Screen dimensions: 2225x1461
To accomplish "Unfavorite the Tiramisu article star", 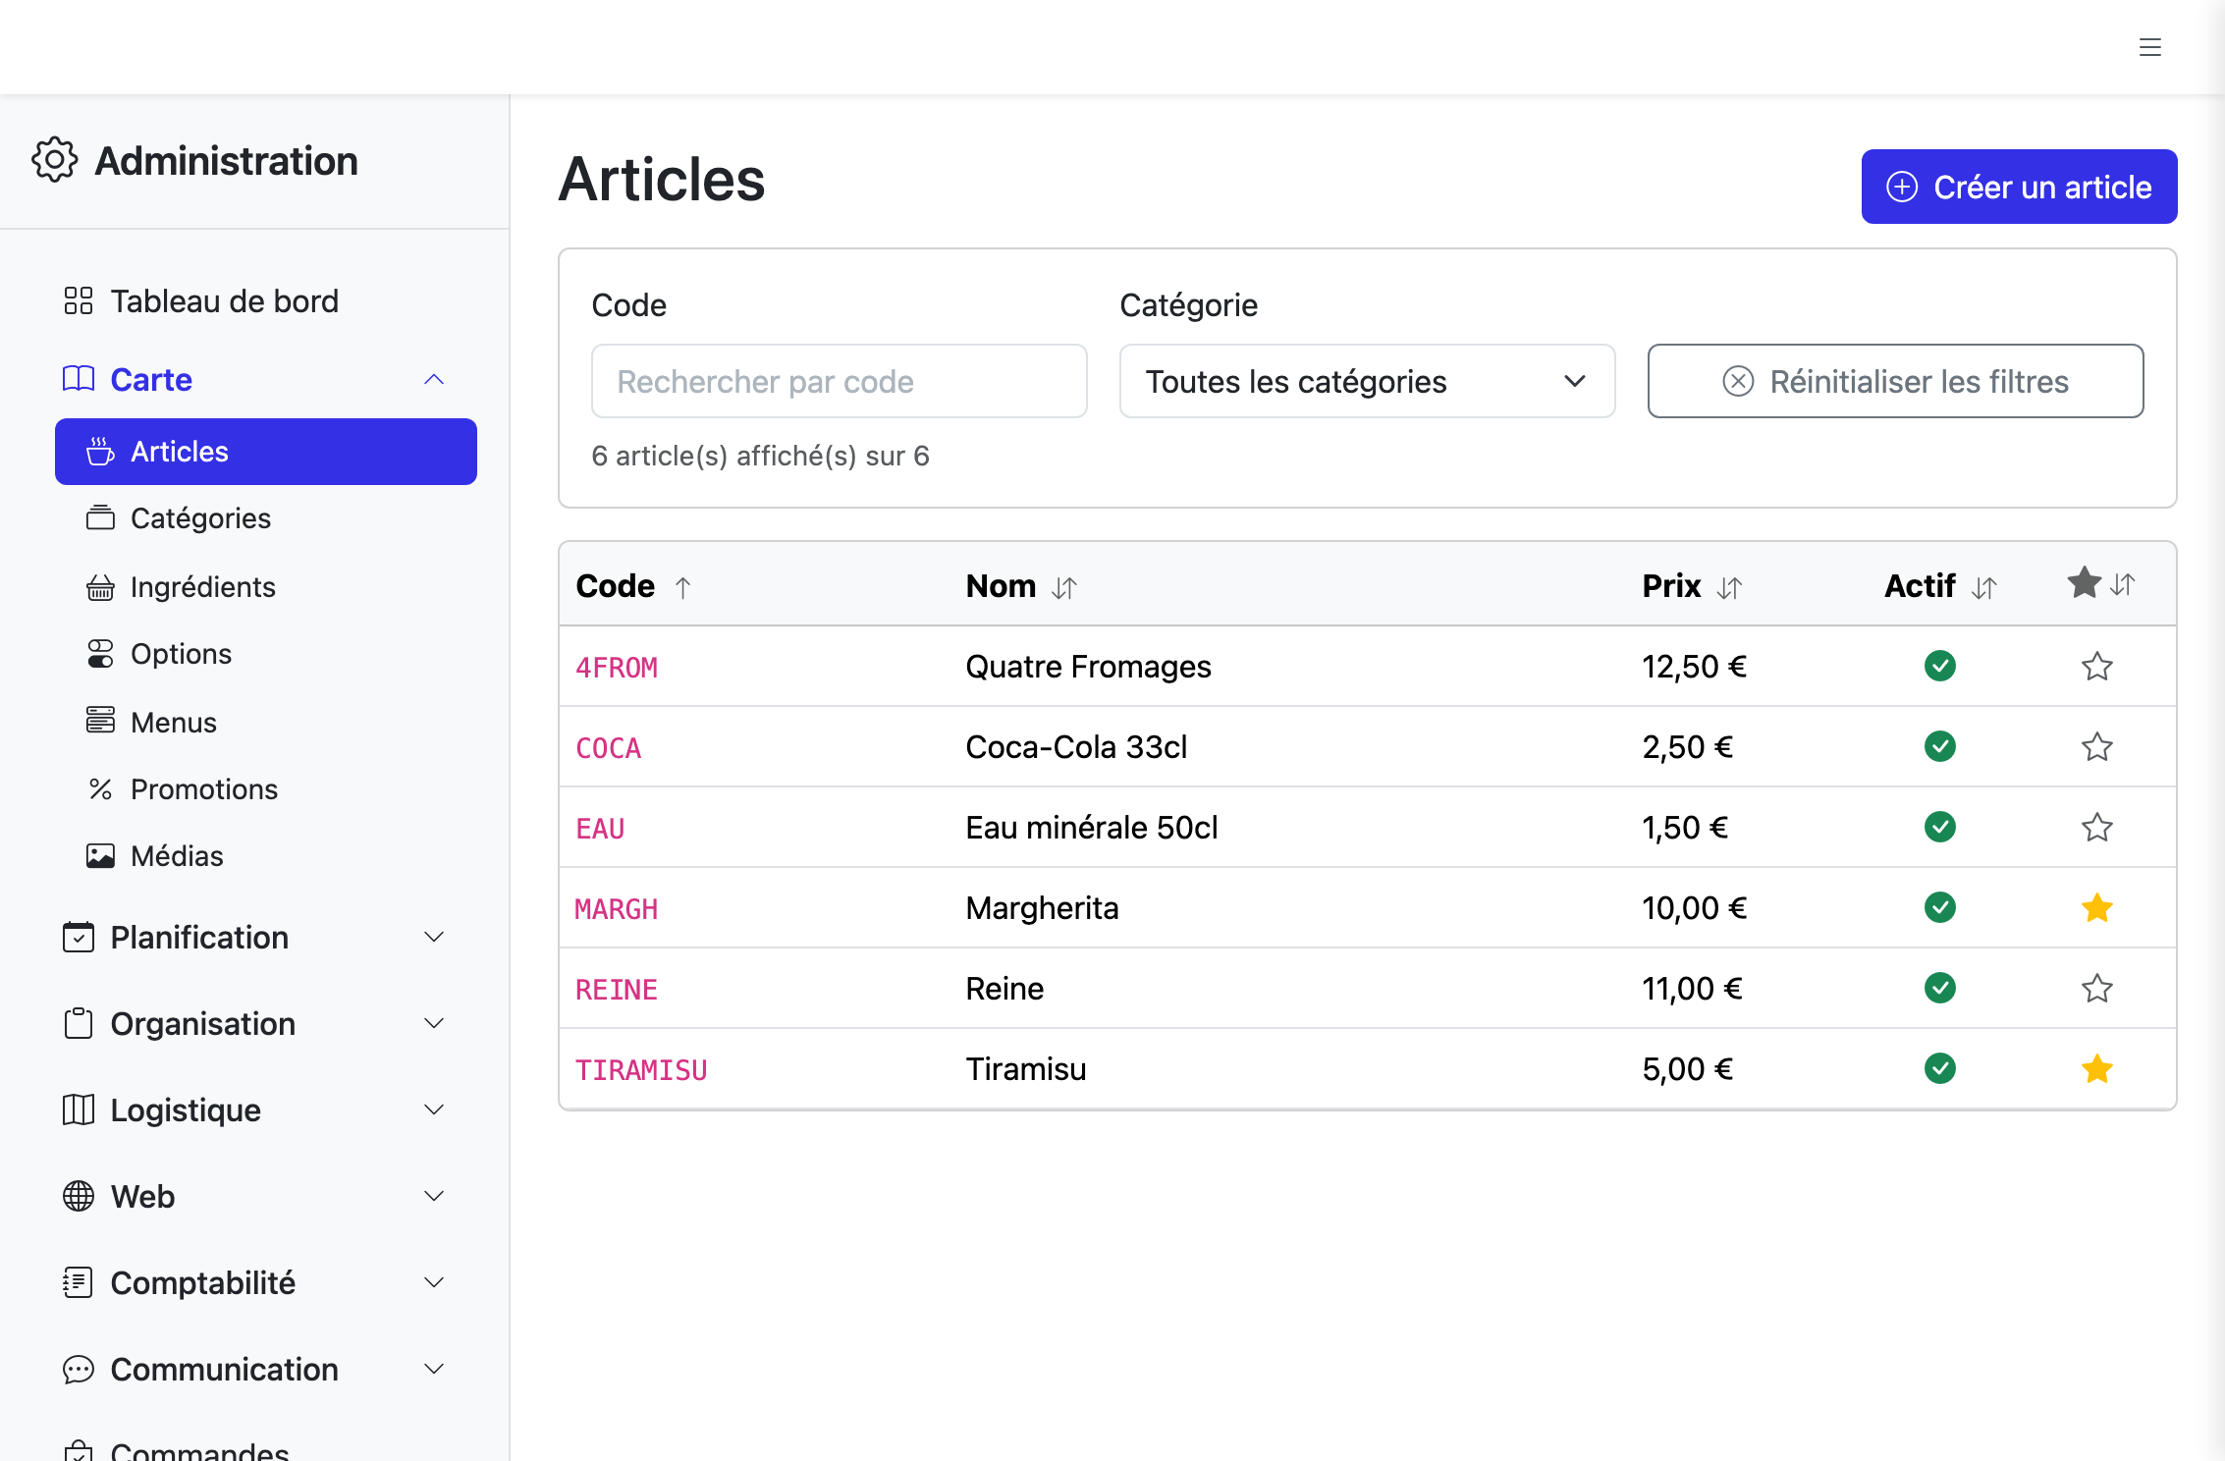I will (x=2097, y=1069).
